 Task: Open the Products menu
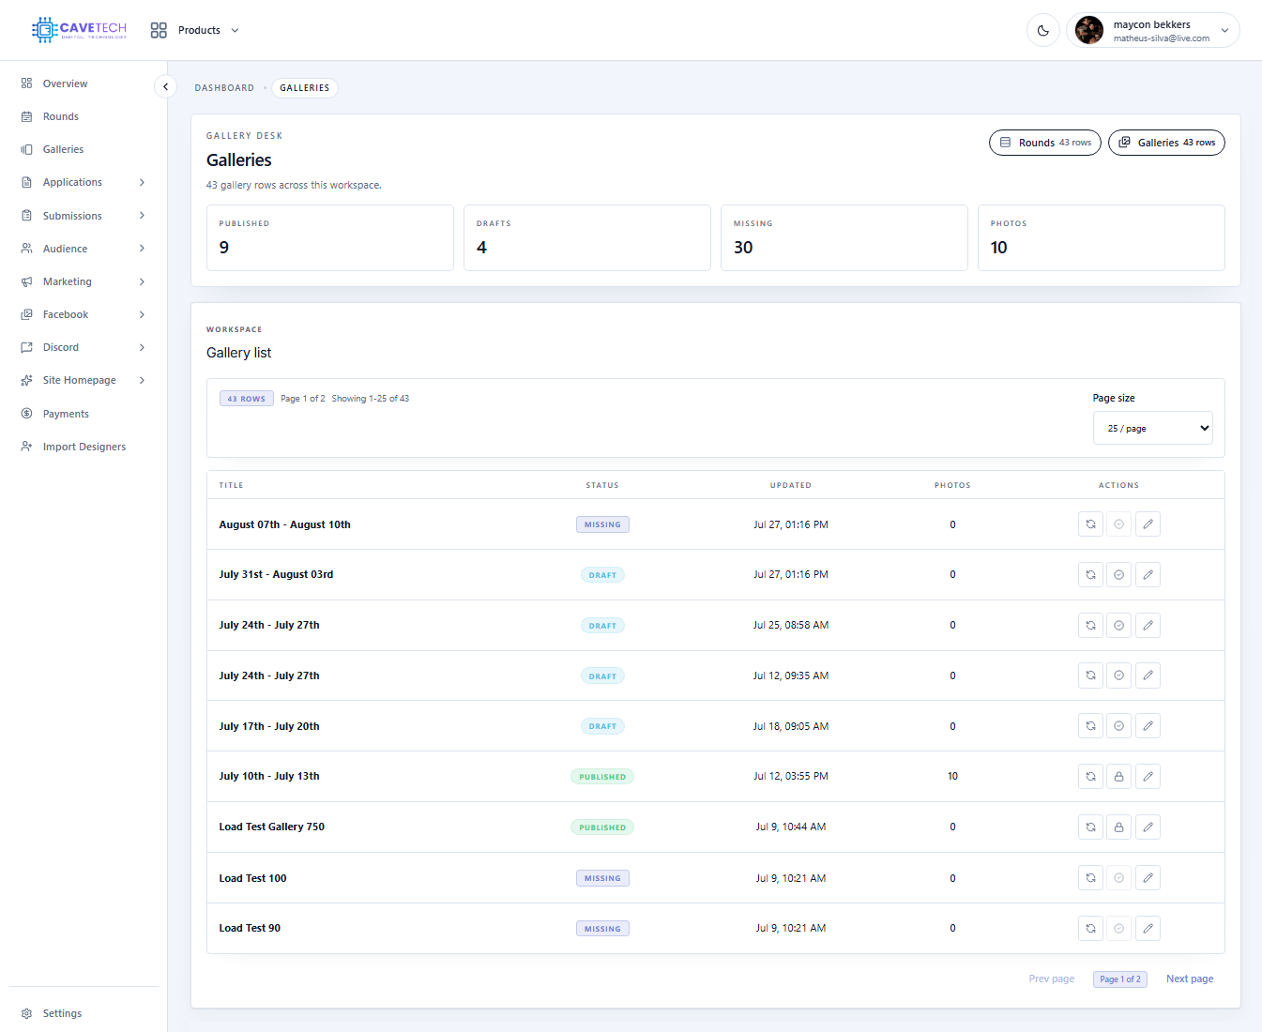click(194, 30)
